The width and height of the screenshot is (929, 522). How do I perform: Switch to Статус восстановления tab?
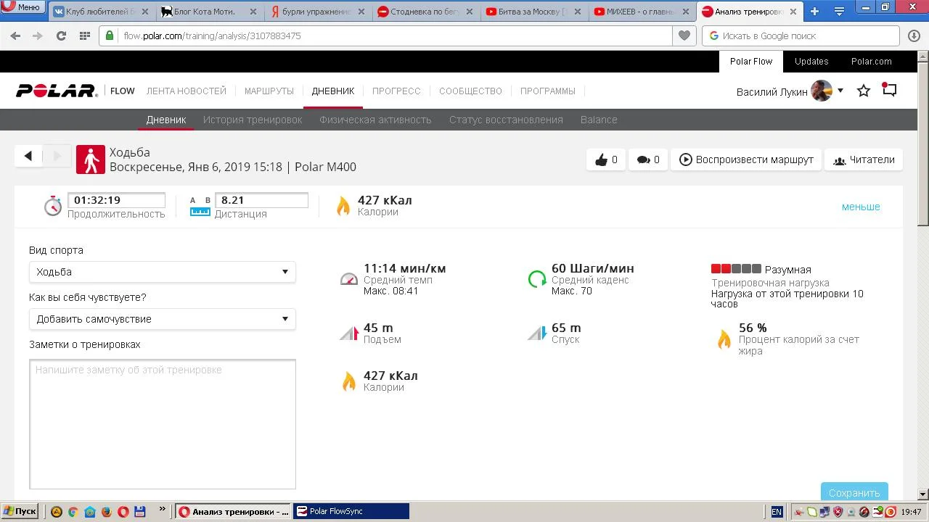coord(506,120)
